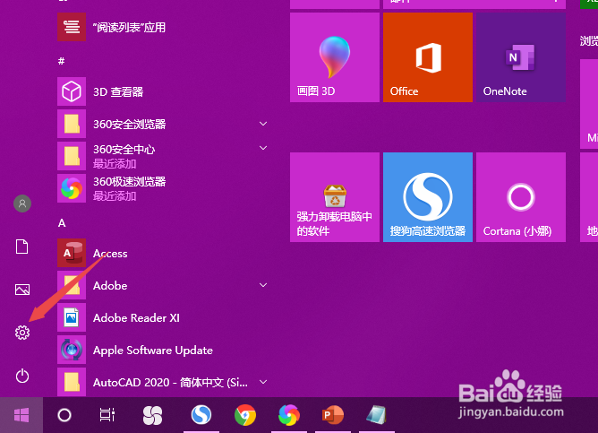Click the Windows Start button
This screenshot has width=598, height=433.
pyautogui.click(x=21, y=415)
